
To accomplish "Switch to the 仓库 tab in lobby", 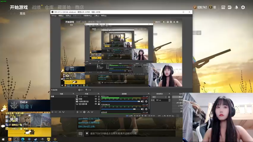I will [x=49, y=7].
